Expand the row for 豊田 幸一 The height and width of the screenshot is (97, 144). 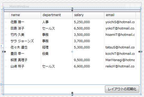(x=6, y=54)
